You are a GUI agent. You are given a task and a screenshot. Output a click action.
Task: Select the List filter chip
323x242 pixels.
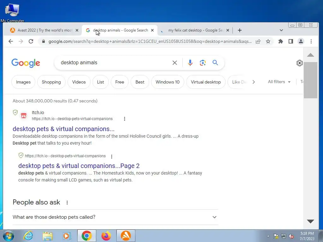(x=101, y=82)
